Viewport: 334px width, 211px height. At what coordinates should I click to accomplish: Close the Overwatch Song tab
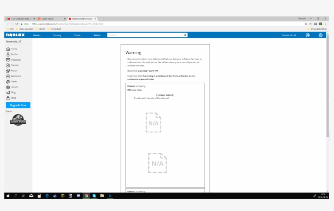pyautogui.click(x=34, y=19)
